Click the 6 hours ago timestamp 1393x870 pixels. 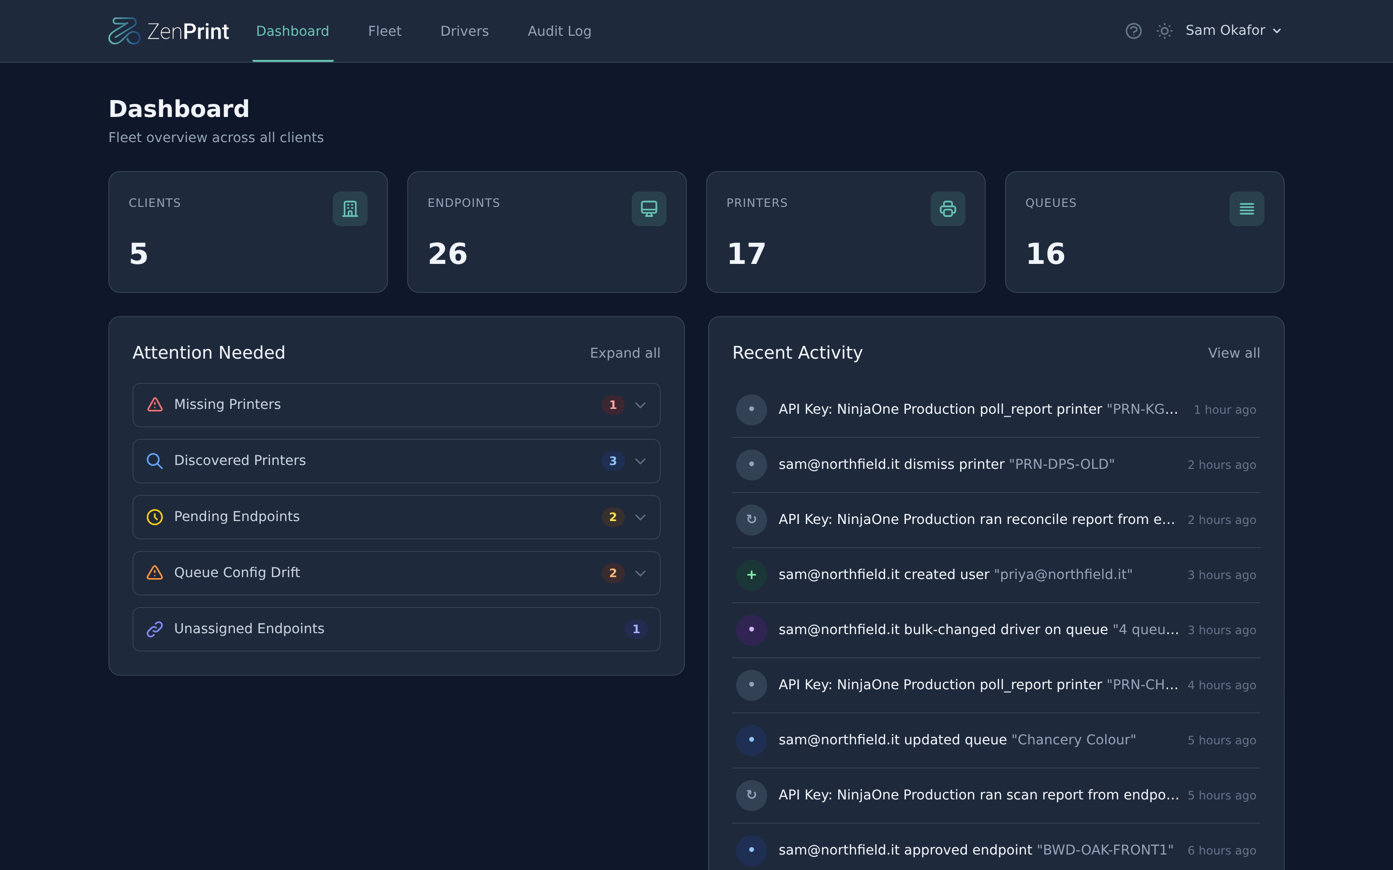(1221, 851)
